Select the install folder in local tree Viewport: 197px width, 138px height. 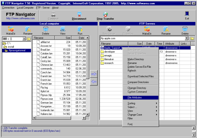coord(11,47)
